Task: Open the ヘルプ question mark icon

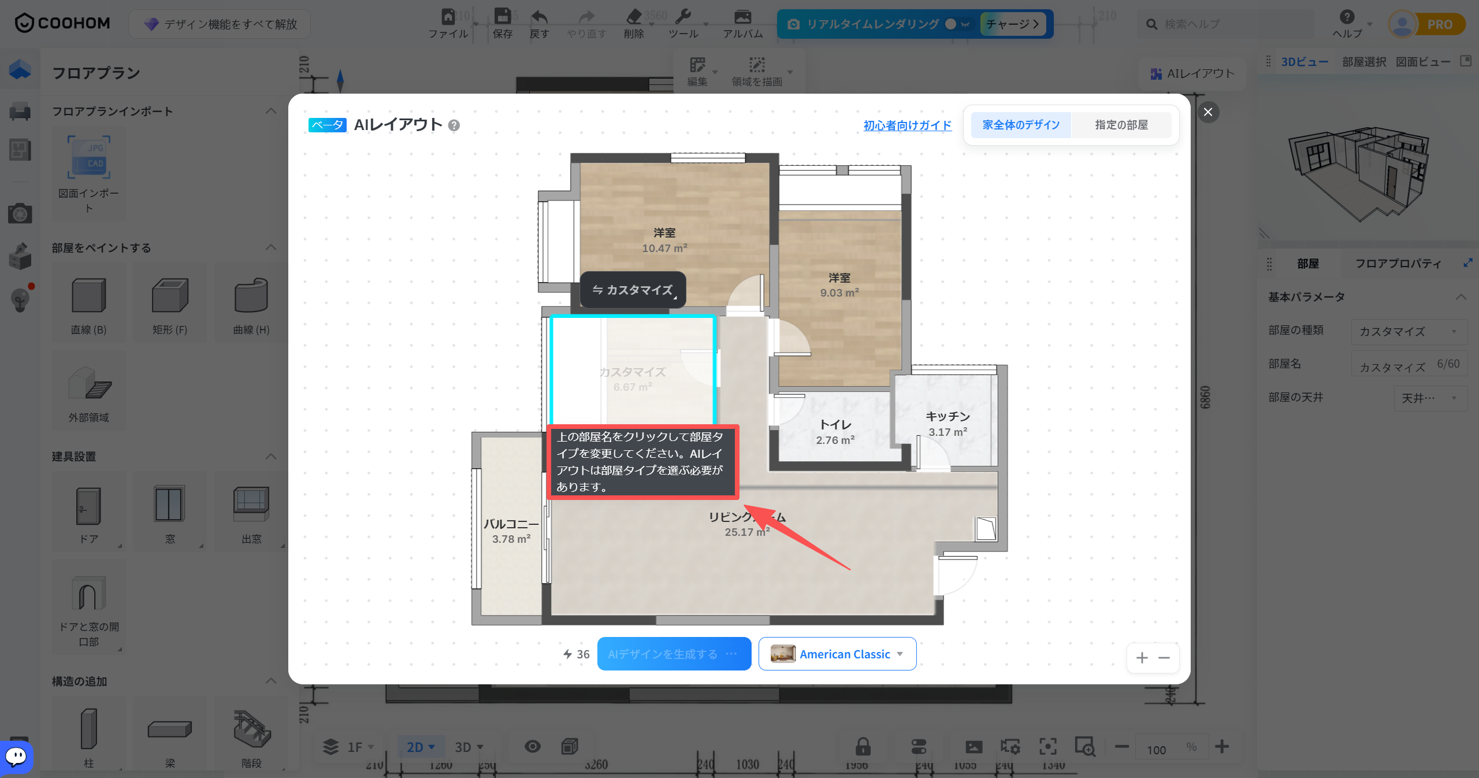Action: tap(1347, 17)
